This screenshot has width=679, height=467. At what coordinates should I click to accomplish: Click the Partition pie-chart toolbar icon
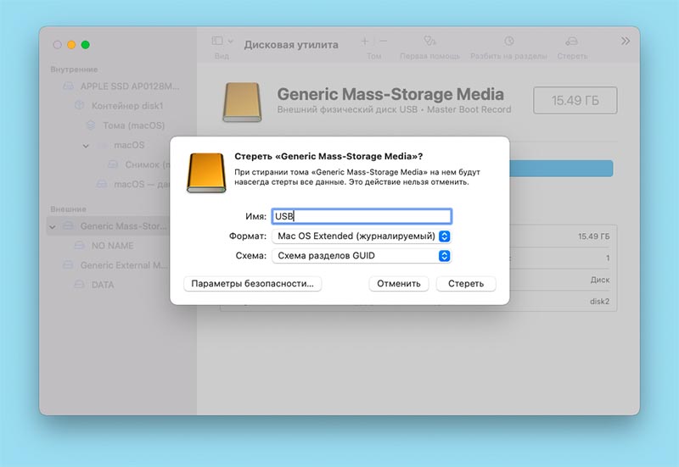(x=508, y=41)
